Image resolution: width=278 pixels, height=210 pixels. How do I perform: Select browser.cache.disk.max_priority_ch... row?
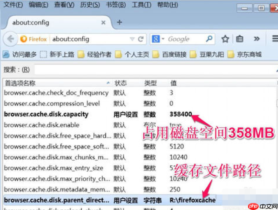[x=140, y=179]
